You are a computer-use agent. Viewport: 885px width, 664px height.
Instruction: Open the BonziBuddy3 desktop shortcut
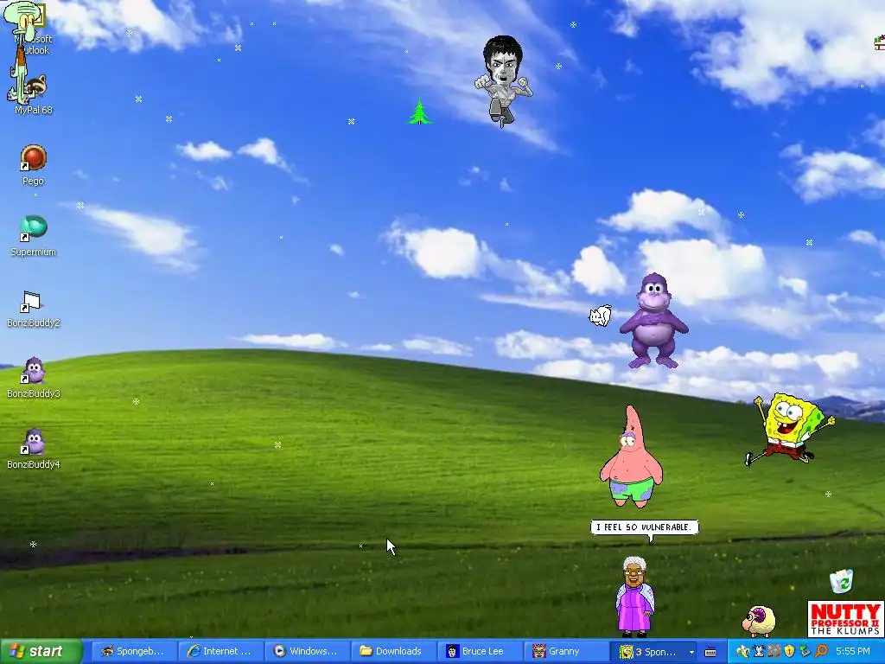(34, 377)
